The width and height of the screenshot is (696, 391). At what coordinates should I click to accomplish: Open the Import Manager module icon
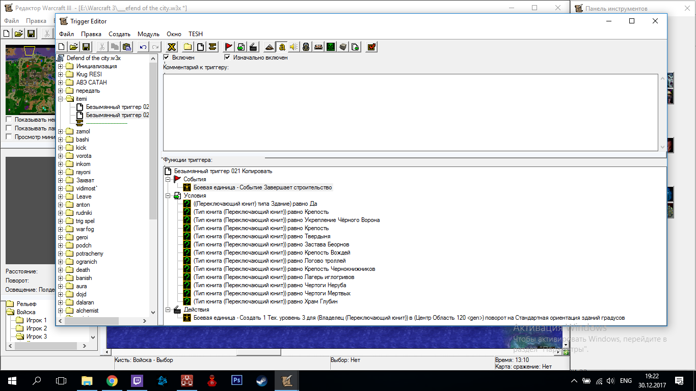tap(355, 47)
